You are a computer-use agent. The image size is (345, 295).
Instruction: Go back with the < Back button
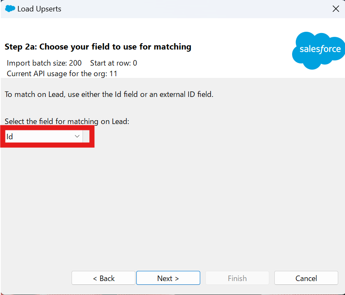tap(103, 278)
